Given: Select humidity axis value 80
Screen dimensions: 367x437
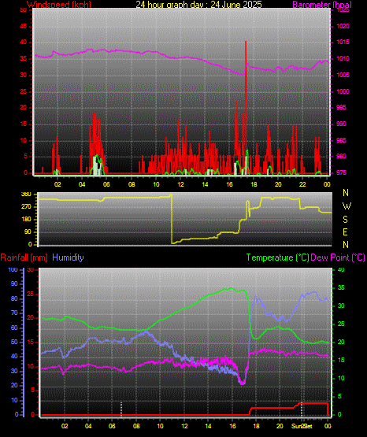Looking at the screenshot, I should pyautogui.click(x=14, y=298).
